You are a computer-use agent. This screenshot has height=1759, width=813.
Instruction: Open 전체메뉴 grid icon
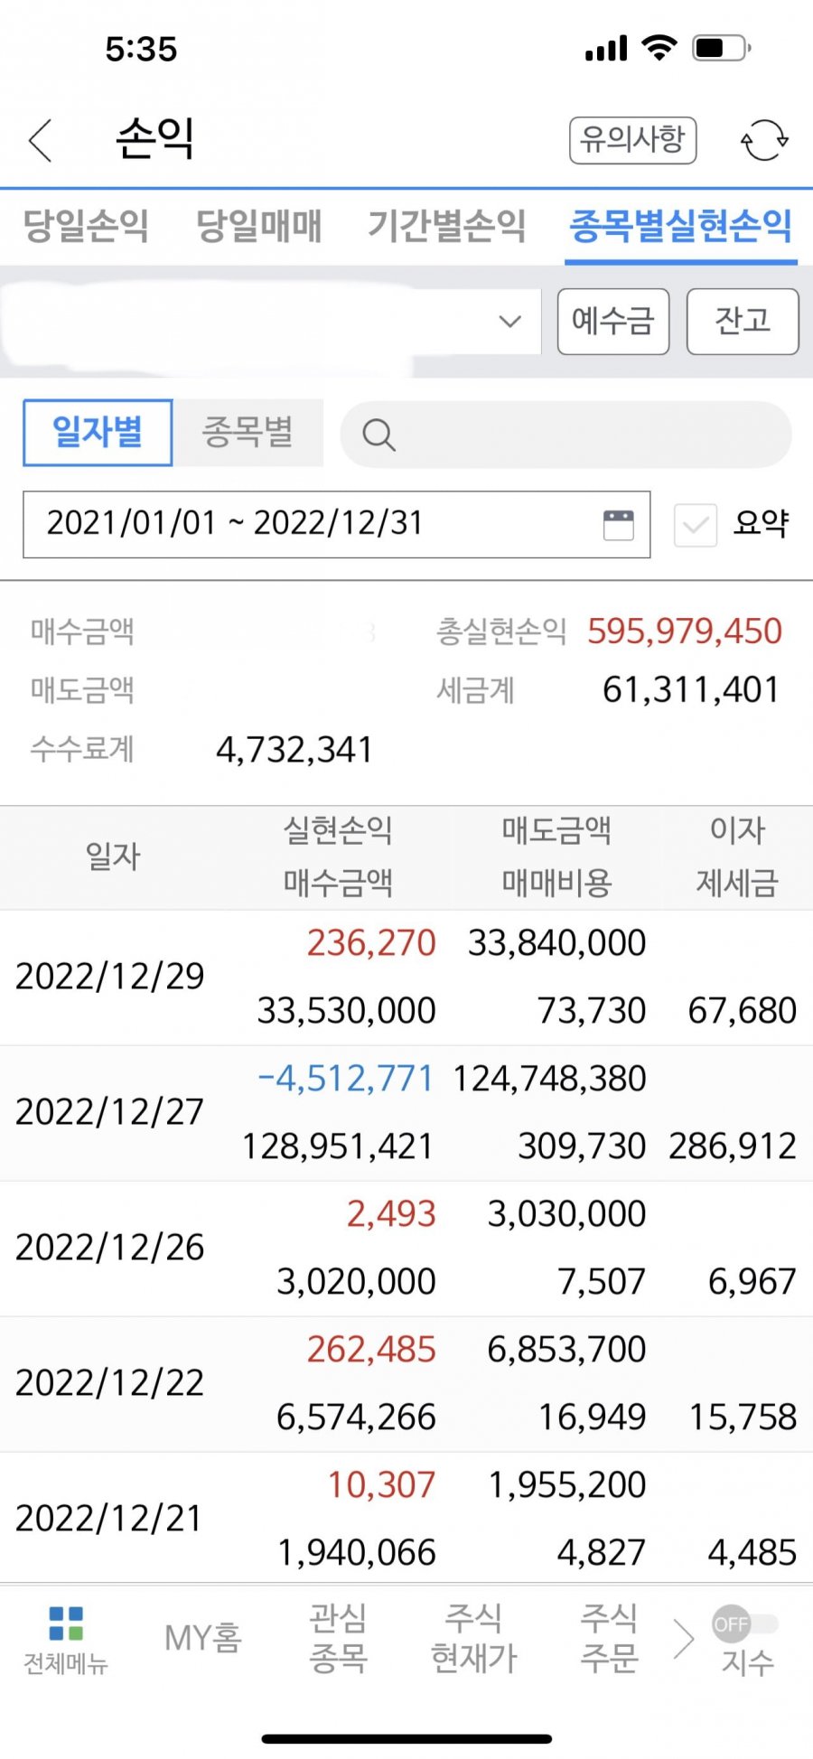pyautogui.click(x=65, y=1623)
